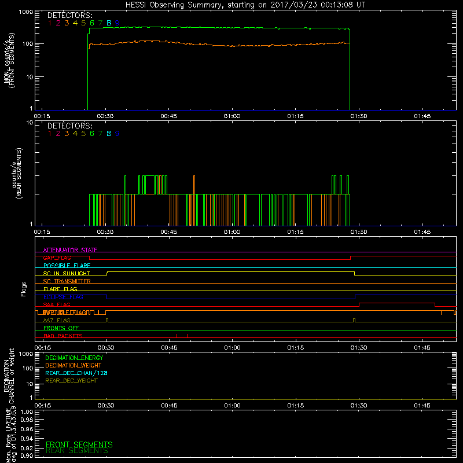The image size is (463, 463).
Task: Click the FLARE_FLAG label
Action: click(60, 289)
